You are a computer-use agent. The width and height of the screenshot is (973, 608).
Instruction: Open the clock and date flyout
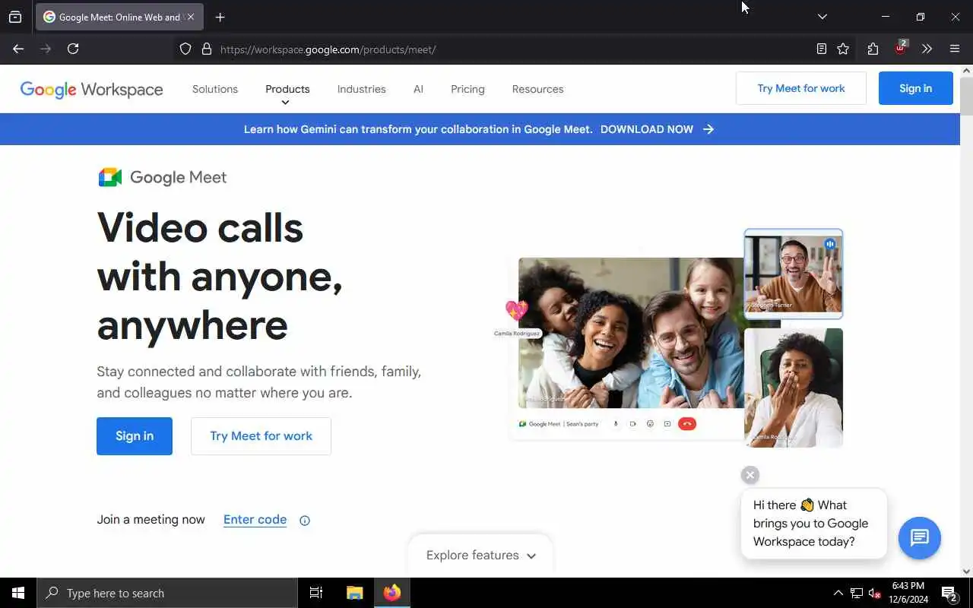[908, 593]
